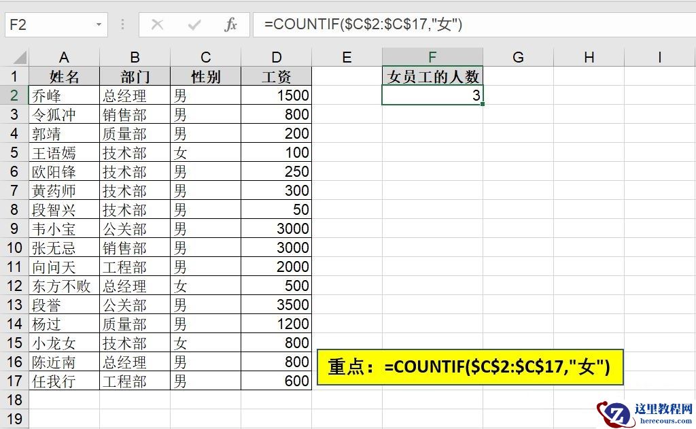
Task: Click 女 cell in 王语嫣's row
Action: (205, 152)
